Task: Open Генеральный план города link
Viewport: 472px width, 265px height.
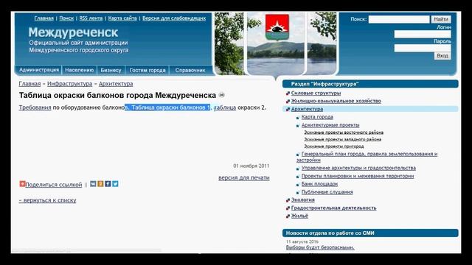Action: coord(367,157)
